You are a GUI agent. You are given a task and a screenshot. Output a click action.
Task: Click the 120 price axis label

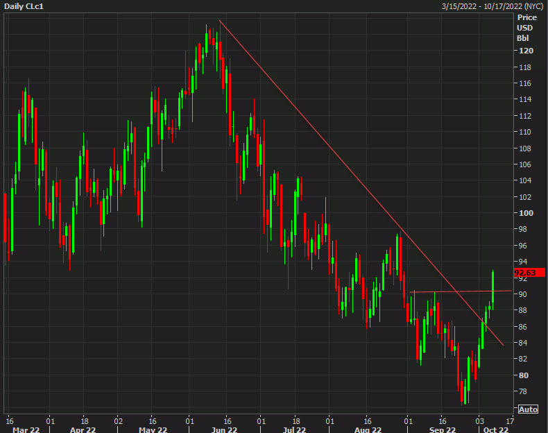(526, 51)
